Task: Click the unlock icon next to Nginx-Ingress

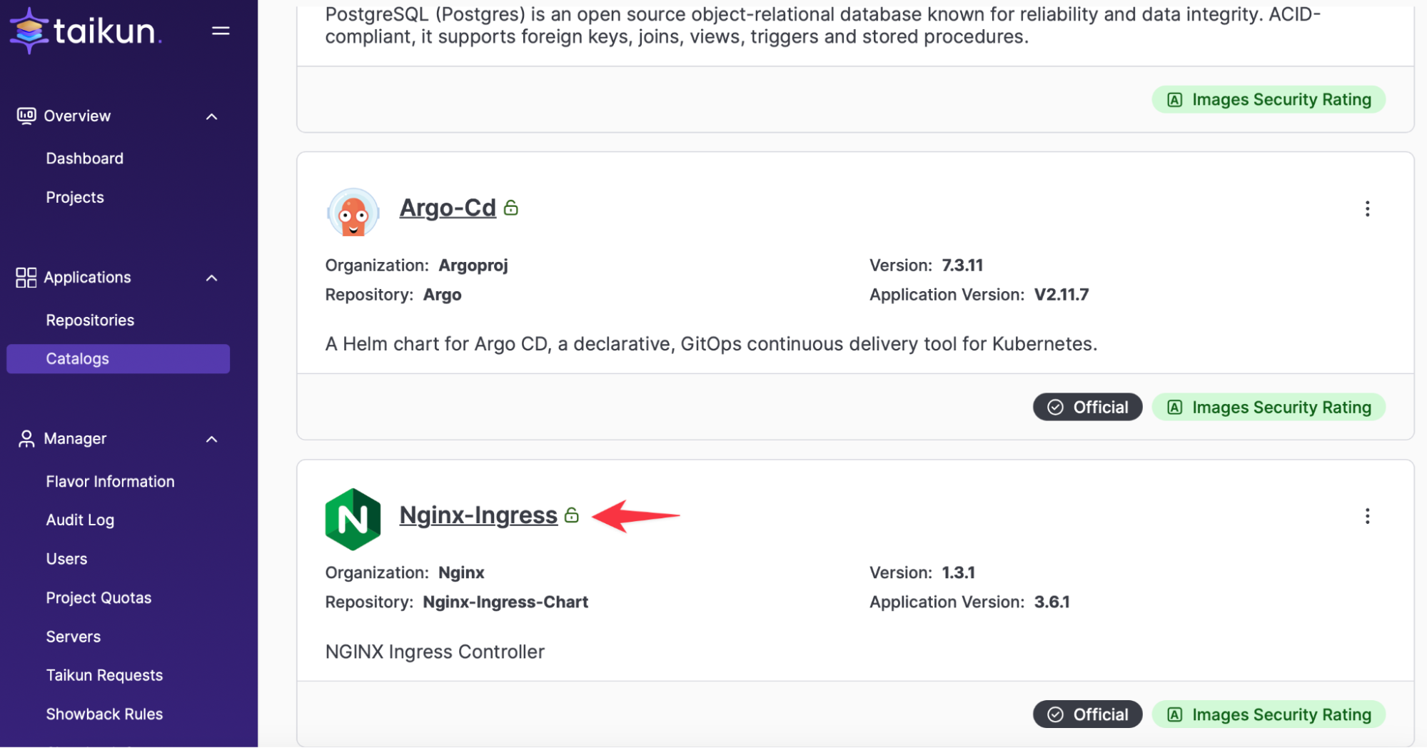Action: 572,515
